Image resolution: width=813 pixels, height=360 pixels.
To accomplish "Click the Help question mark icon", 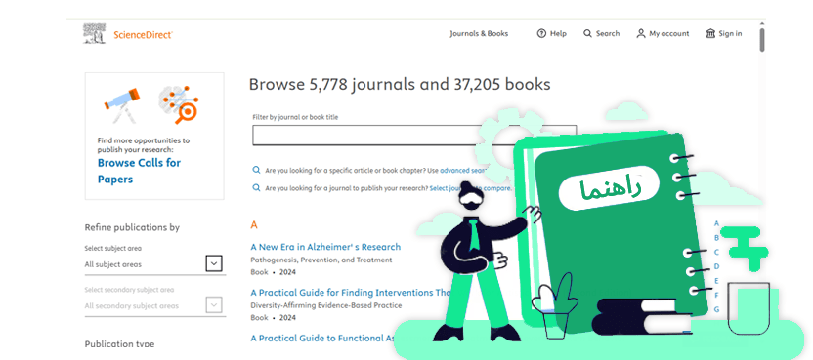I will (541, 34).
